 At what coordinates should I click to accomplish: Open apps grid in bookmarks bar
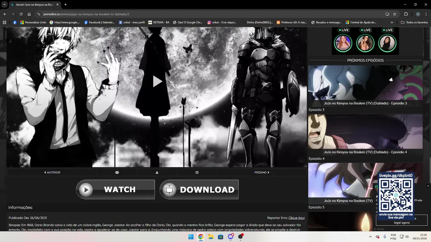click(x=4, y=23)
